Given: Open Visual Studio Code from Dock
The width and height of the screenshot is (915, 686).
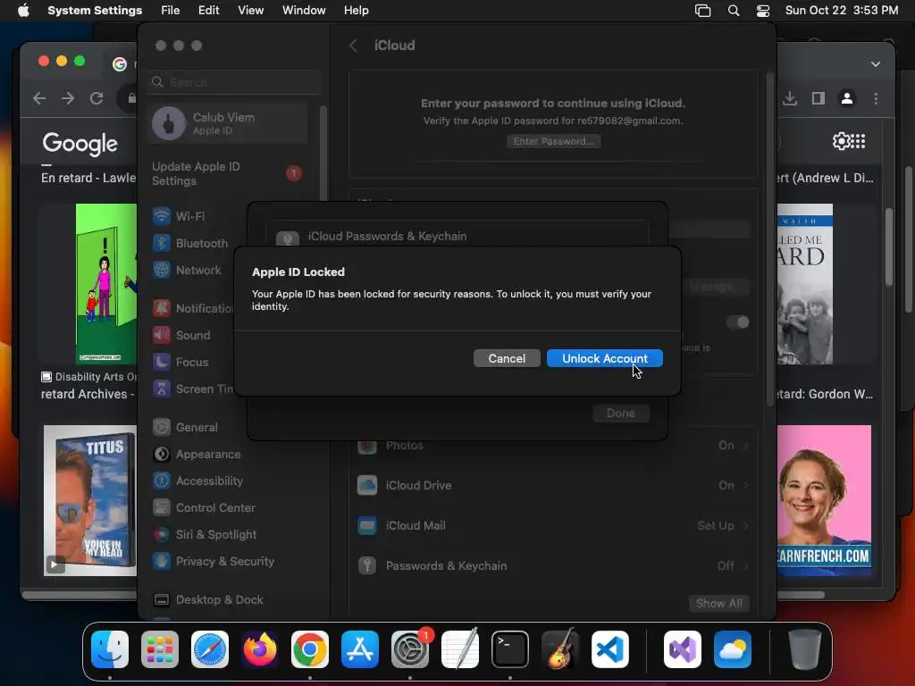Looking at the screenshot, I should (x=609, y=649).
